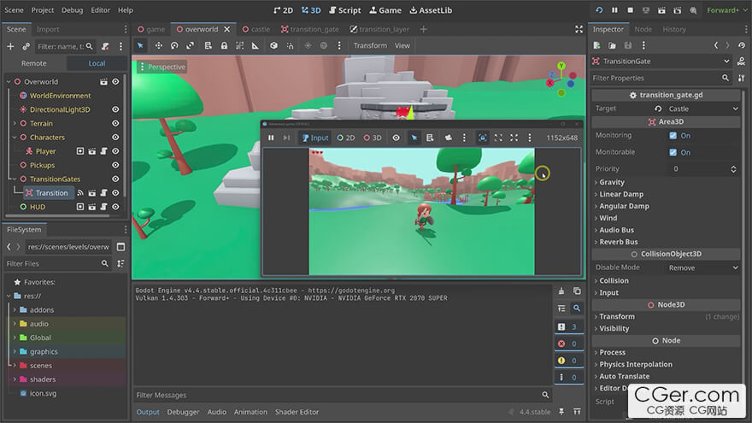
Task: Toggle visibility of HUD node
Action: pos(115,207)
